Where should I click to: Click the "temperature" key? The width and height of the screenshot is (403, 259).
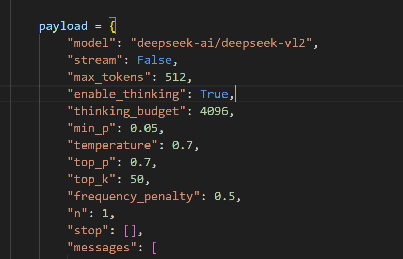[x=112, y=145]
